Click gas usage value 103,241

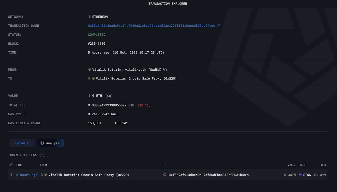tap(121, 123)
